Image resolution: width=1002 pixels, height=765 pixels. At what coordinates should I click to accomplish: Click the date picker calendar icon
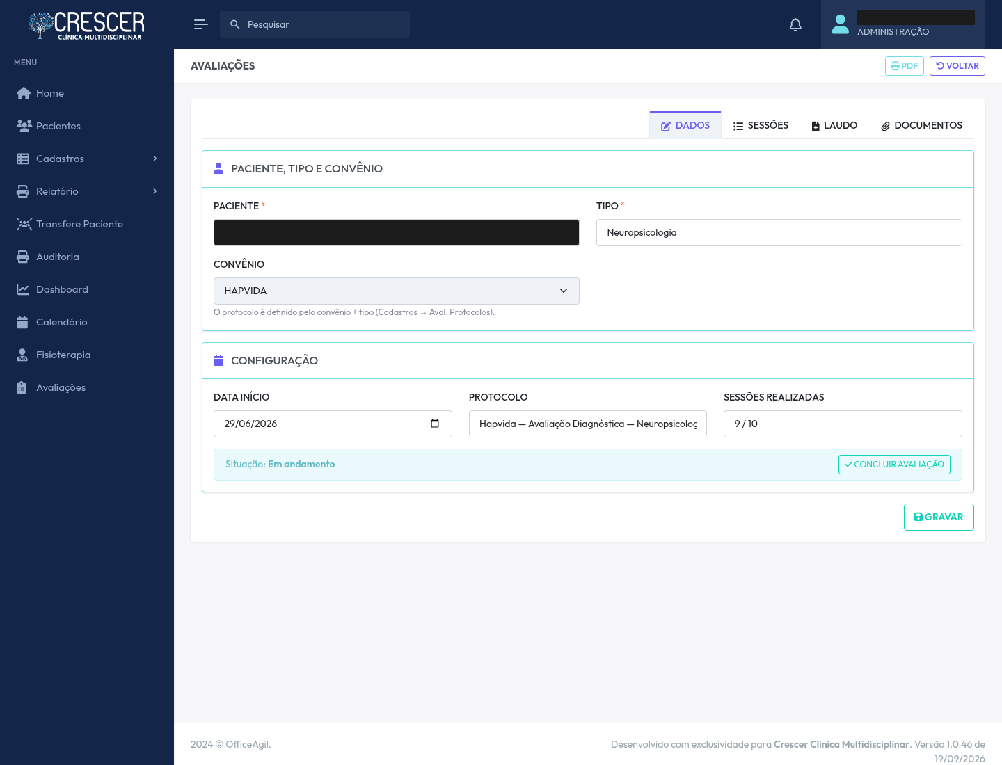click(435, 424)
